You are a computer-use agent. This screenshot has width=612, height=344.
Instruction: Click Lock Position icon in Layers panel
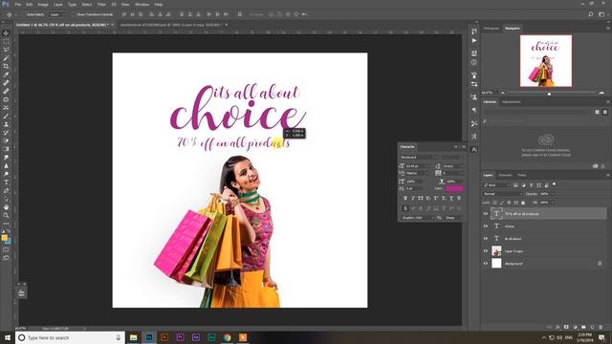pos(509,203)
